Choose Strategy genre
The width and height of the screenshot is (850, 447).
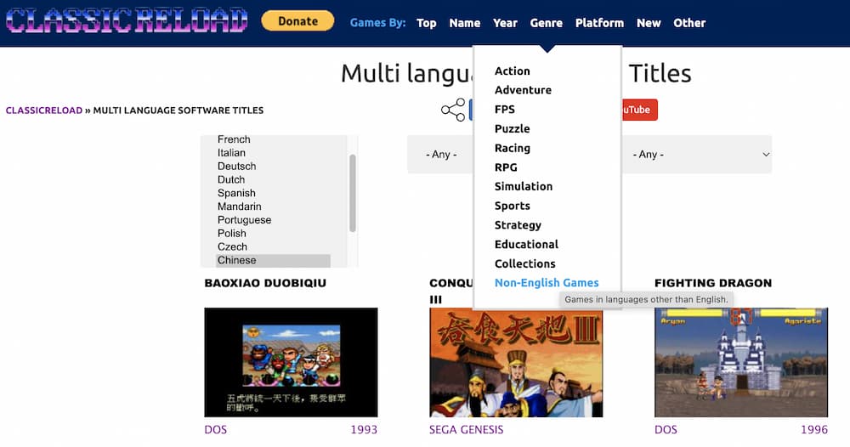[x=518, y=225]
